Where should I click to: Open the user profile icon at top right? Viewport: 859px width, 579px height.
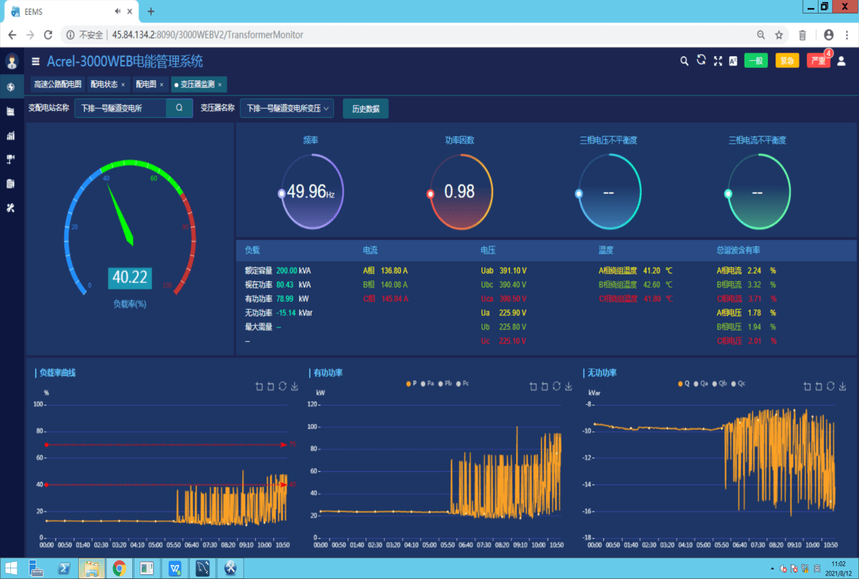[841, 61]
